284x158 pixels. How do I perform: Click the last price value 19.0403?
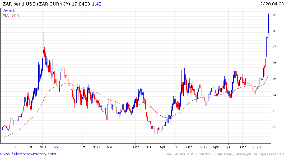81,4
